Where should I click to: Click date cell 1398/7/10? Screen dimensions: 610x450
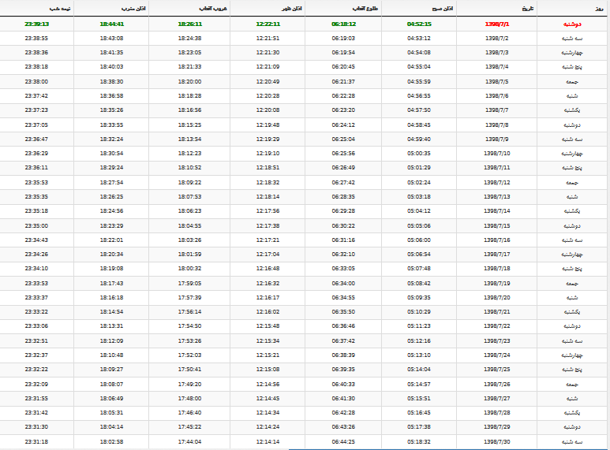497,154
